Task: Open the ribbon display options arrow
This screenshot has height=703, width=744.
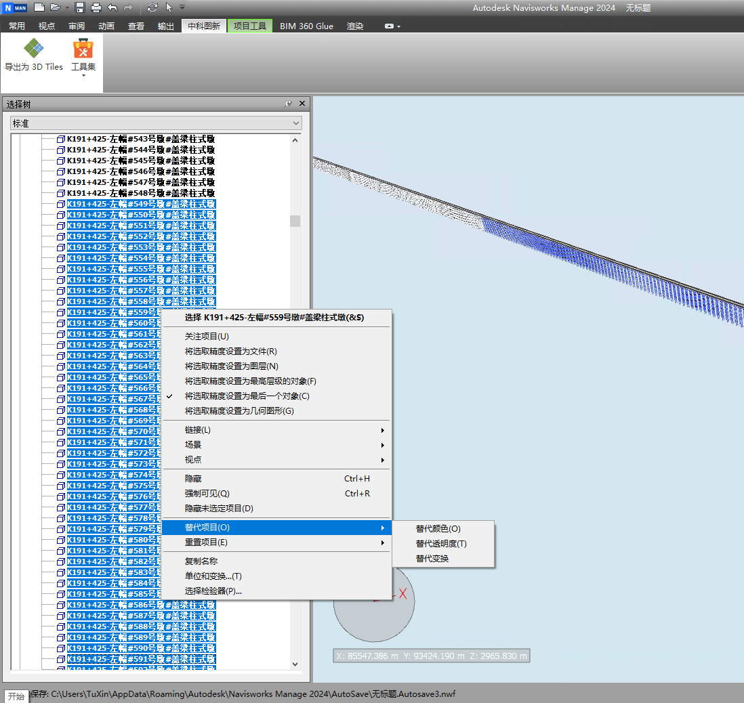Action: [x=398, y=26]
